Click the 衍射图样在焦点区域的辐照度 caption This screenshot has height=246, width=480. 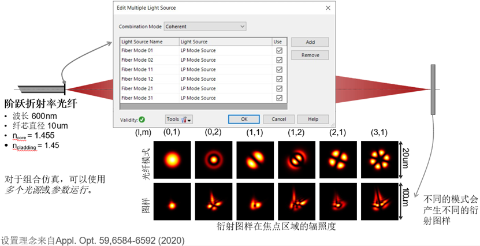276,226
